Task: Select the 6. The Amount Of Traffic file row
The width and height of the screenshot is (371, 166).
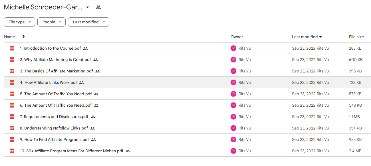Action: point(187,105)
